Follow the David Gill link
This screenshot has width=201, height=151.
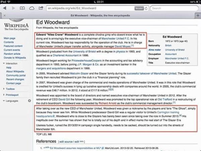pyautogui.click(x=64, y=99)
